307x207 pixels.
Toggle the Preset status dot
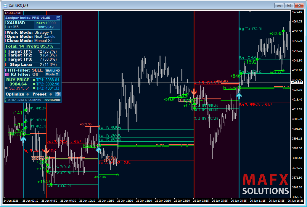(x=51, y=94)
